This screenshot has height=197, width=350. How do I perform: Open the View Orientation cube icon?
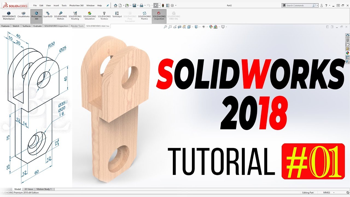pyautogui.click(x=189, y=27)
